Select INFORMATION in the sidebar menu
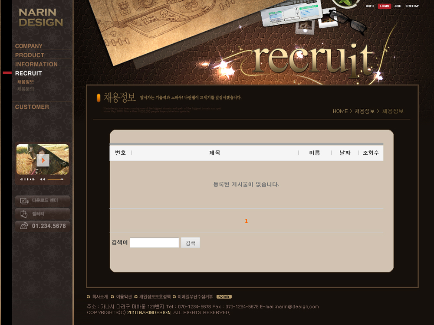This screenshot has height=325, width=434. point(36,64)
